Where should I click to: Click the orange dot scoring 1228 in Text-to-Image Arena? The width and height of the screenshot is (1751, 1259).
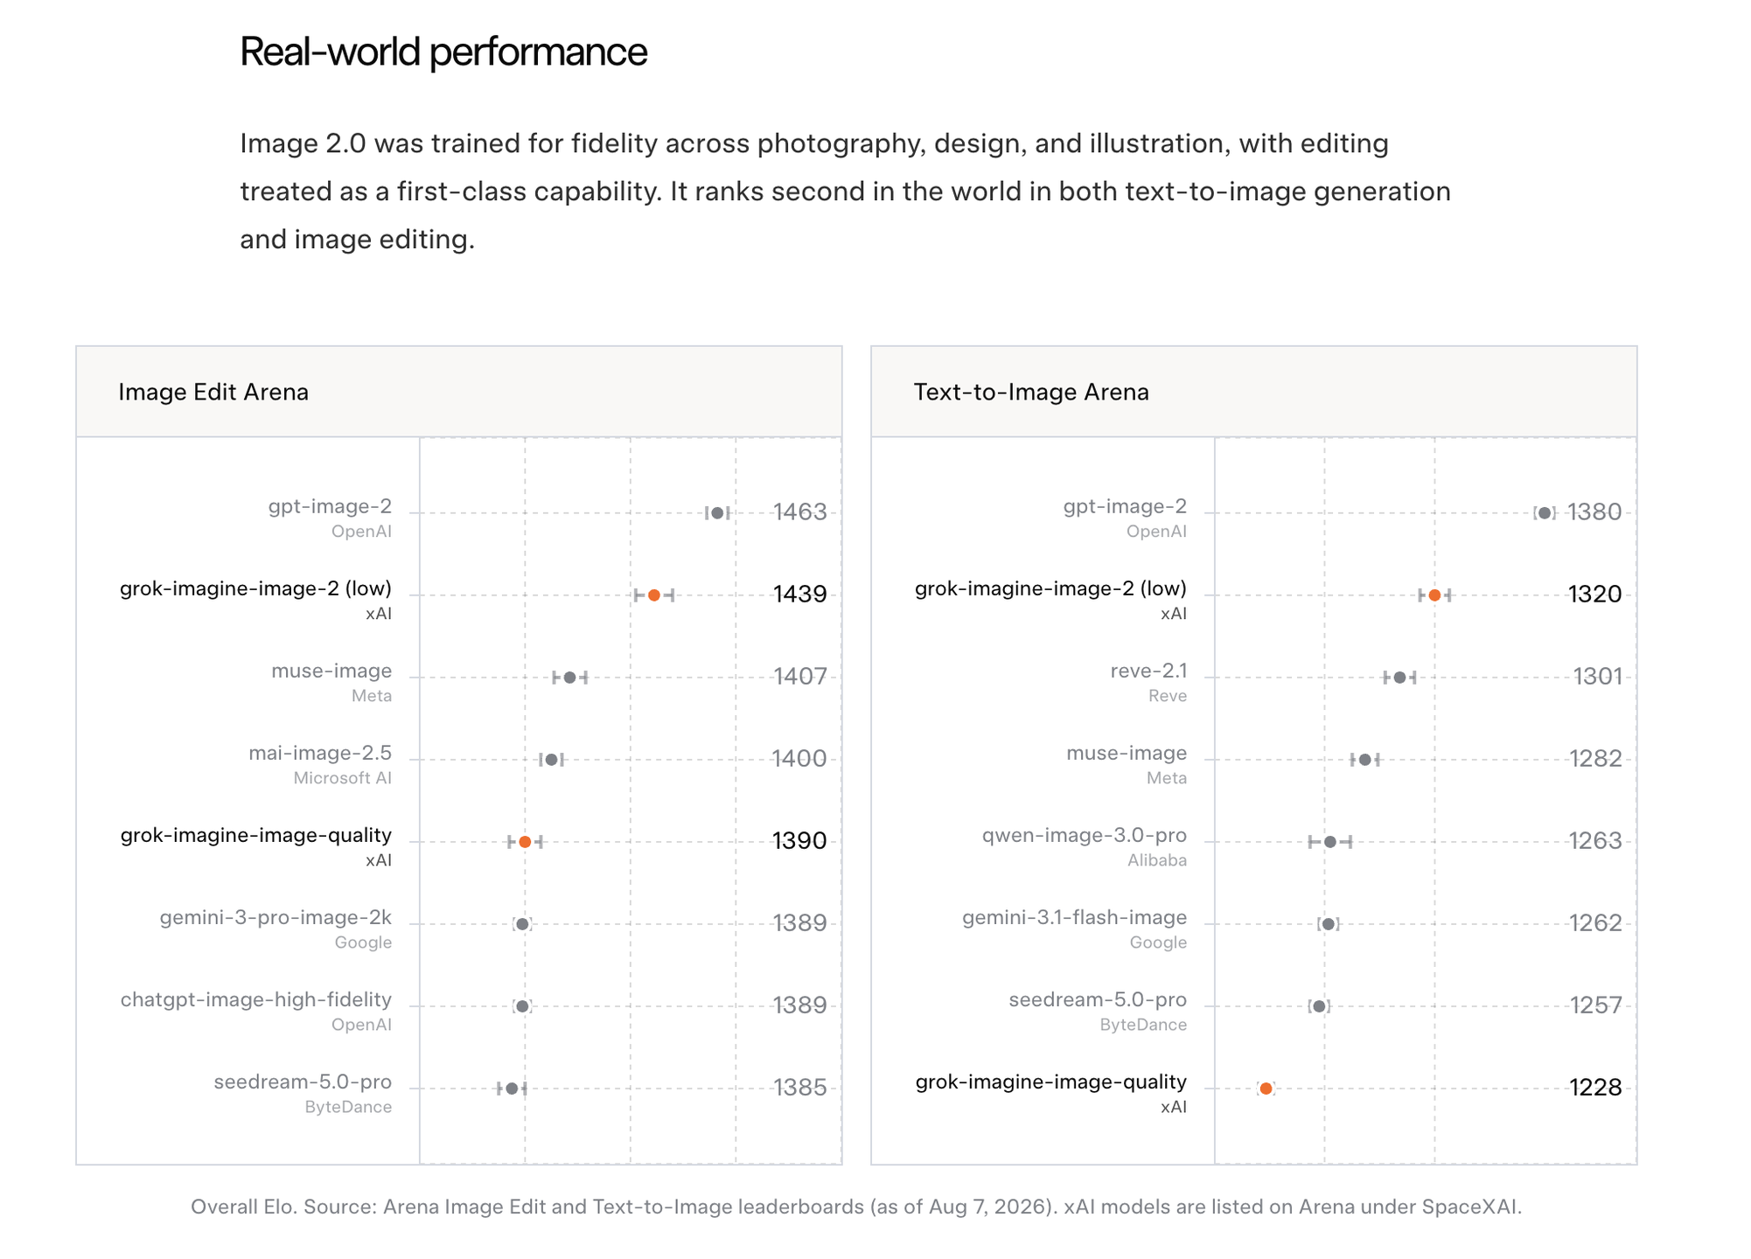[1266, 1089]
